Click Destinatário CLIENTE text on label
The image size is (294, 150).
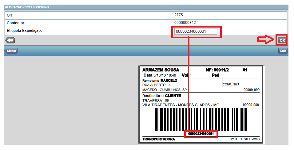tap(162, 96)
